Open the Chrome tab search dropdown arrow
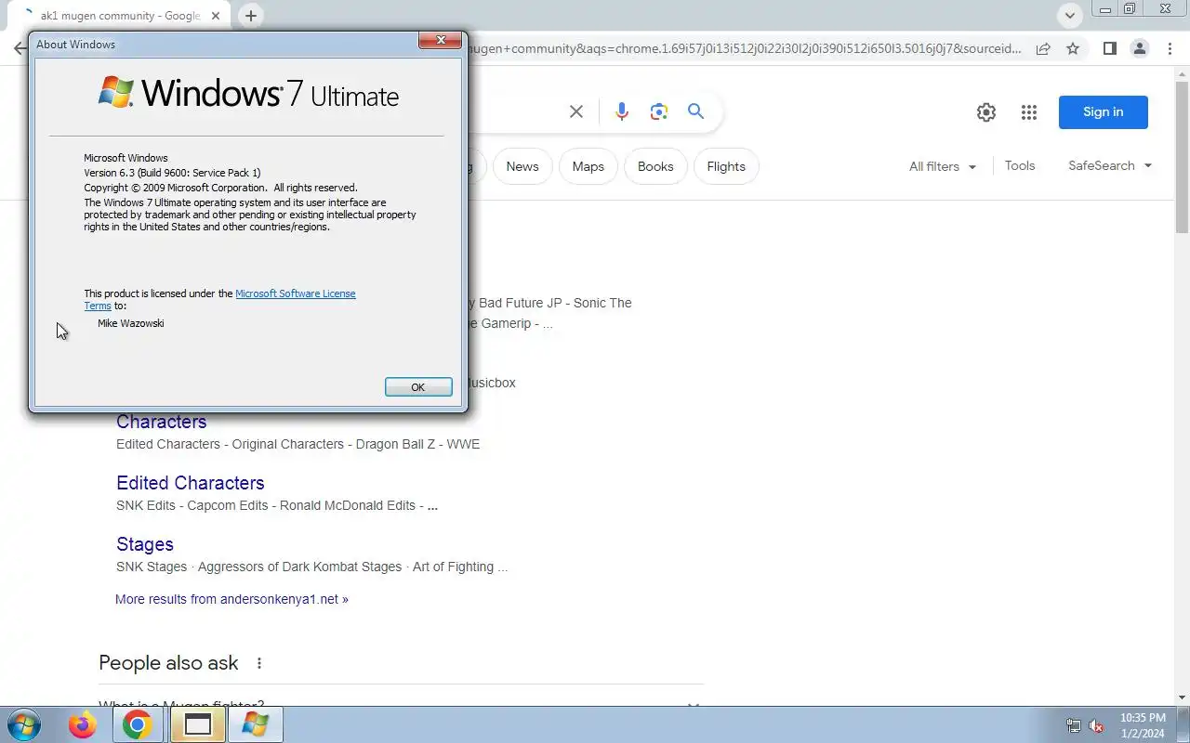The width and height of the screenshot is (1190, 743). (x=1070, y=16)
